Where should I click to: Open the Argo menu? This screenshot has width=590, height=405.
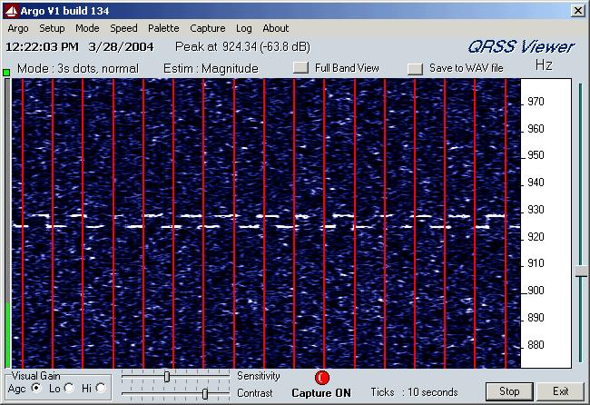point(17,28)
